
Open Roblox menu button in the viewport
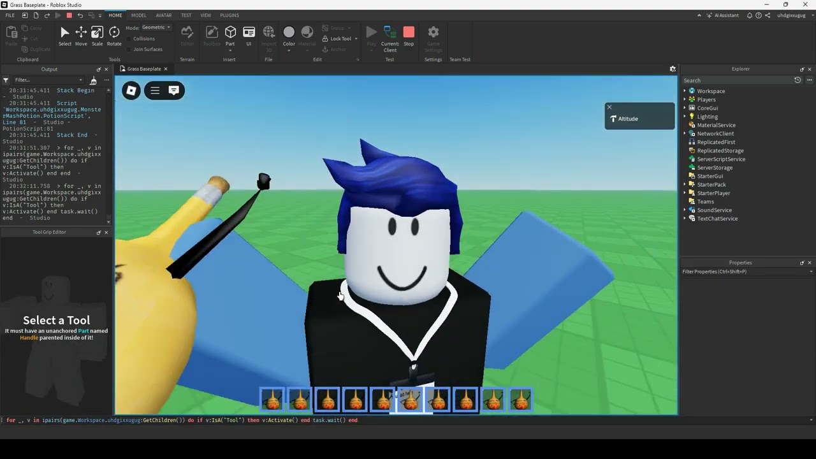click(131, 91)
